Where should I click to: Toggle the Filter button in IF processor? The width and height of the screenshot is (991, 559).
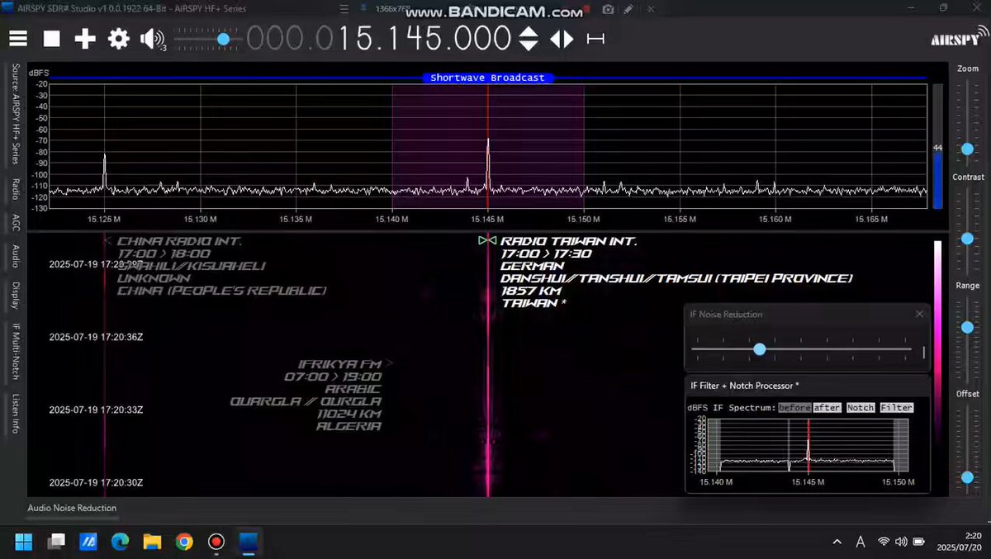pos(897,408)
